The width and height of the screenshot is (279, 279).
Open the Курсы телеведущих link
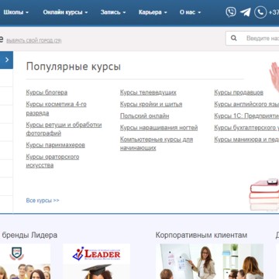click(148, 92)
